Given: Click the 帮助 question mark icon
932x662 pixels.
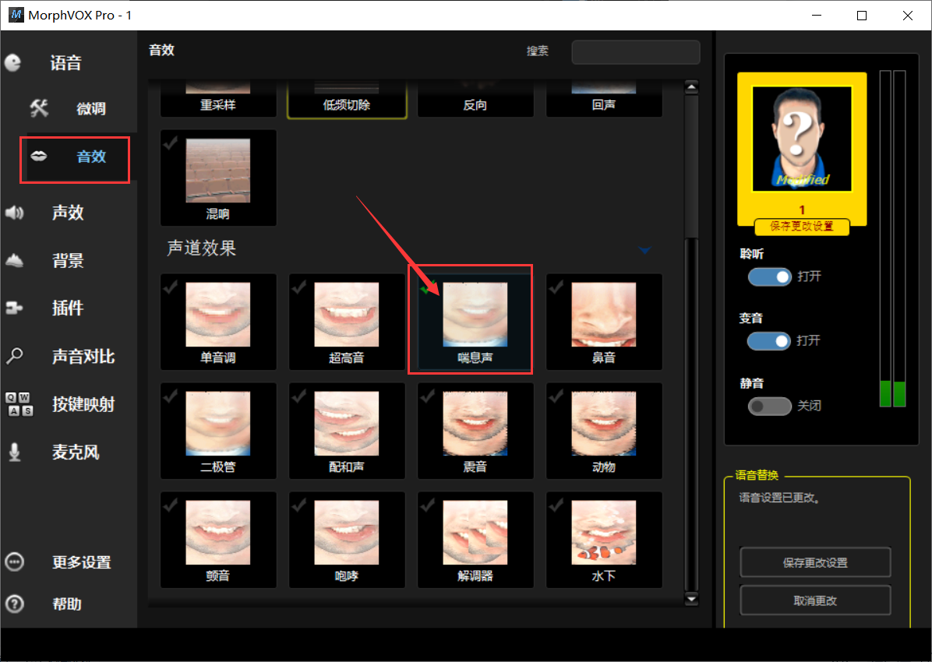Looking at the screenshot, I should pyautogui.click(x=14, y=604).
